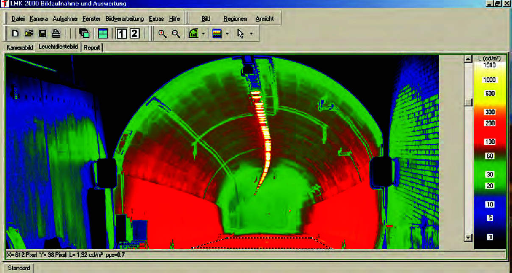This screenshot has width=512, height=273.
Task: Switch to the Kamerabild tab
Action: coord(20,47)
